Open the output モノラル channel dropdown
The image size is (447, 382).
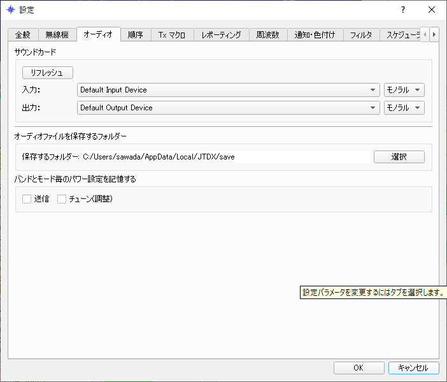coord(404,108)
